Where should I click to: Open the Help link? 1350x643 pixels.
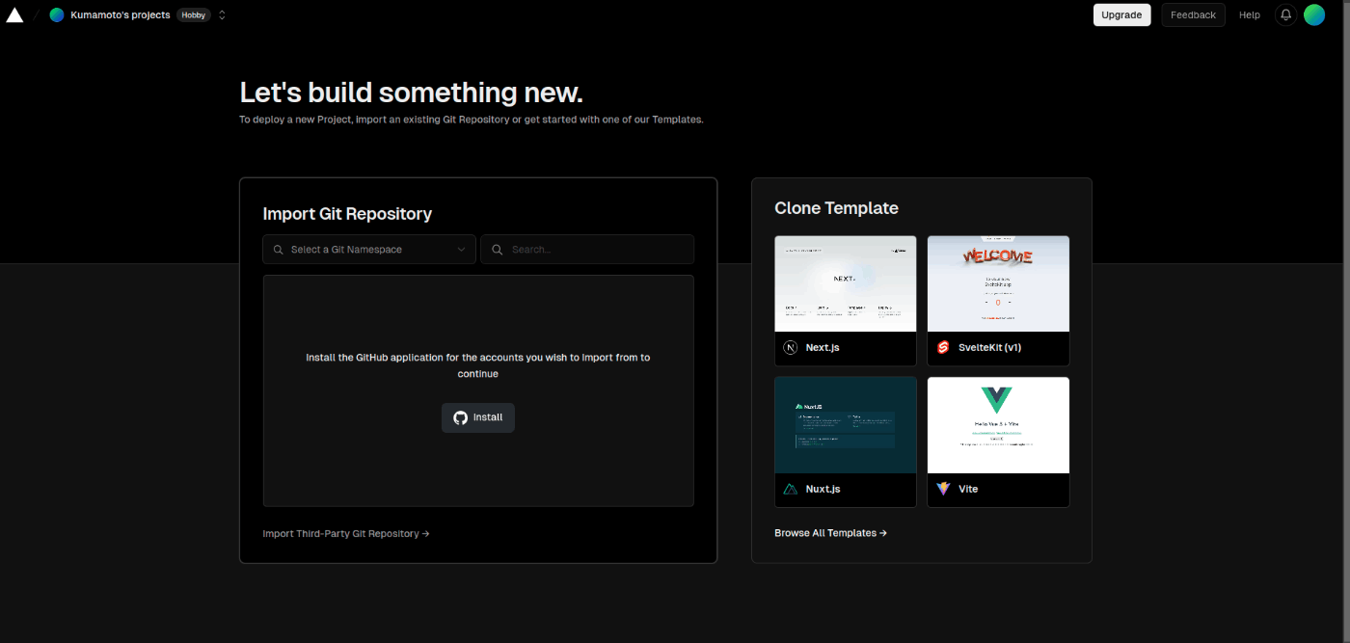(1250, 14)
